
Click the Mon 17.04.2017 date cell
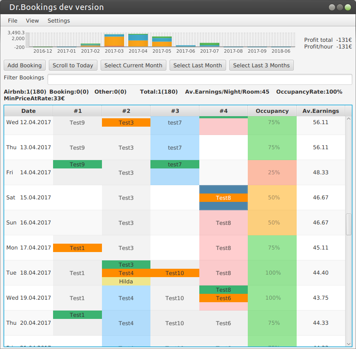tap(28, 247)
